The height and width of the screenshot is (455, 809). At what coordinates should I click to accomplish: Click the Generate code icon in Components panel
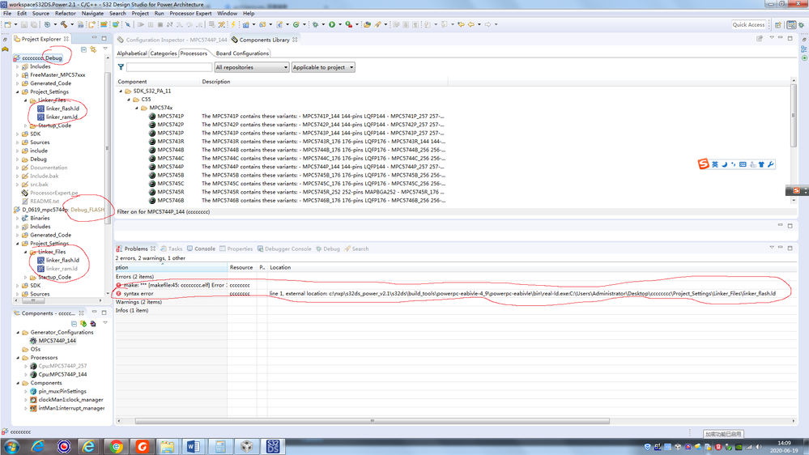83,324
